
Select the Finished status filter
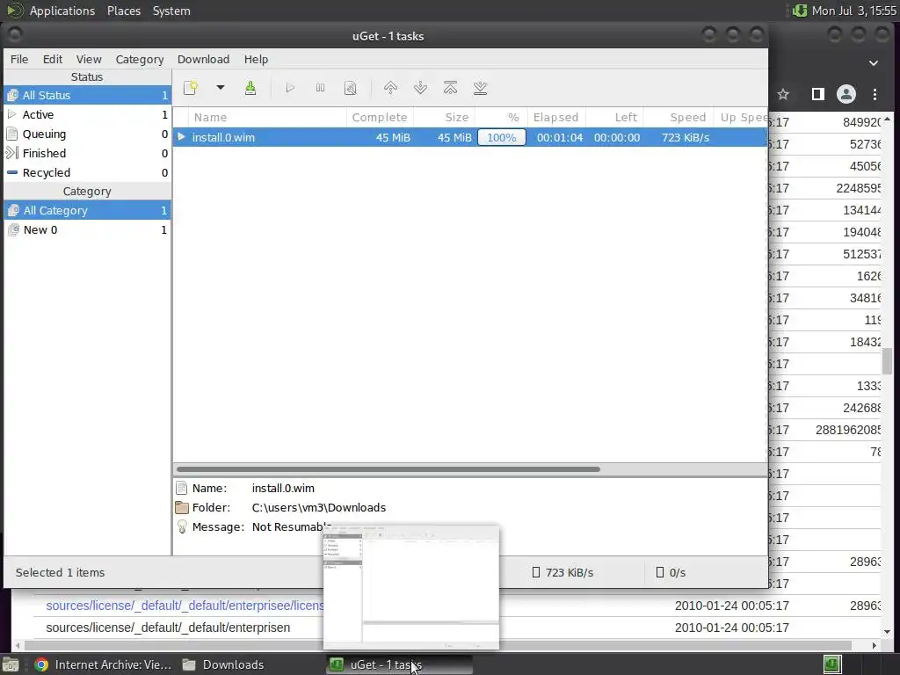click(87, 153)
